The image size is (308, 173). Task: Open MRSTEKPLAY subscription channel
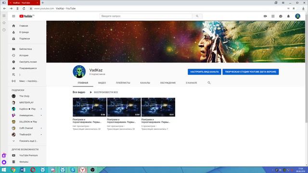click(27, 102)
